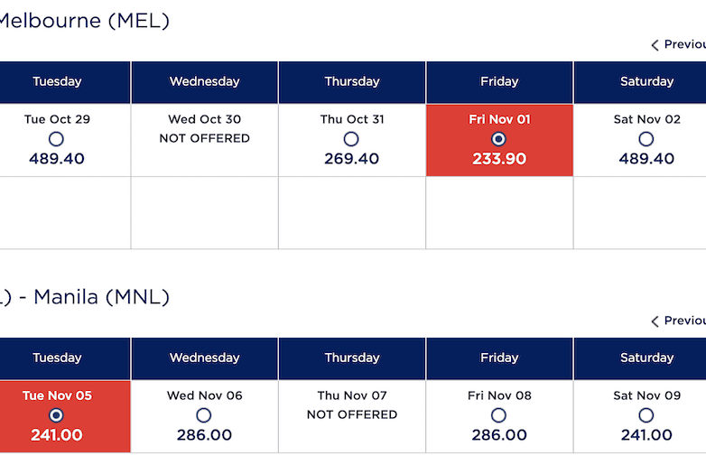706x474 pixels.
Task: Select the Sat Nov 02 fare radio button
Action: tap(646, 139)
